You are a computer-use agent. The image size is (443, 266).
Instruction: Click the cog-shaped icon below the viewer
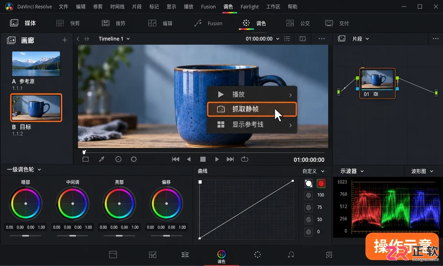pos(134,159)
